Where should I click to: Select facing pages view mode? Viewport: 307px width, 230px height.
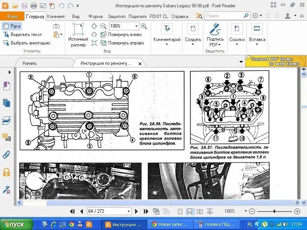click(x=200, y=212)
